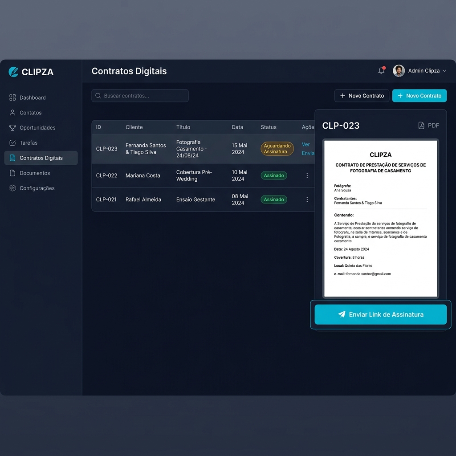Click the notification bell icon
Viewport: 456px width, 456px height.
[381, 71]
